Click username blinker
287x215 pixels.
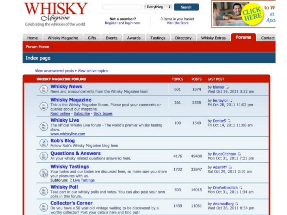pos(218,87)
